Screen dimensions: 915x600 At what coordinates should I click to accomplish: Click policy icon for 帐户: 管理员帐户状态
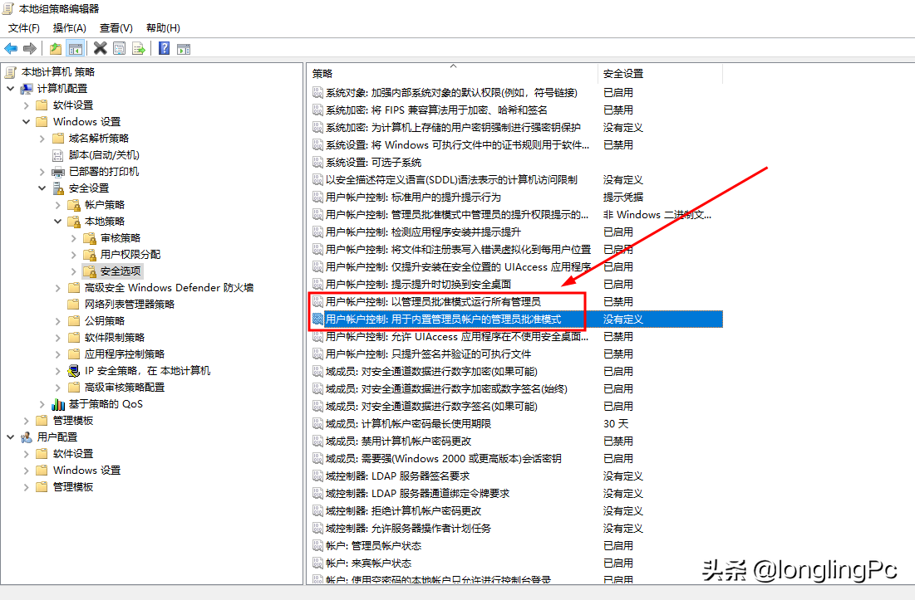[x=317, y=546]
